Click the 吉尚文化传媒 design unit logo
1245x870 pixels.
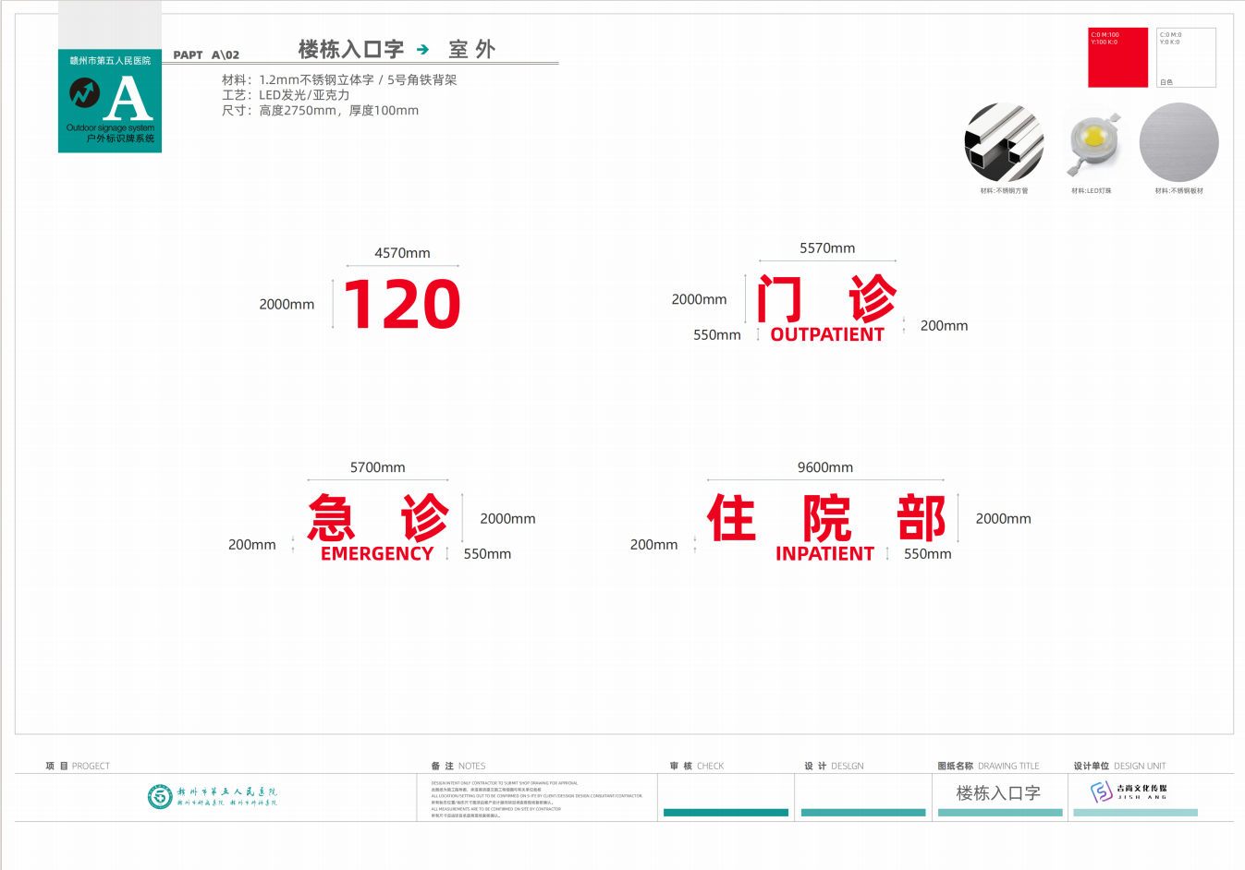(x=1129, y=791)
